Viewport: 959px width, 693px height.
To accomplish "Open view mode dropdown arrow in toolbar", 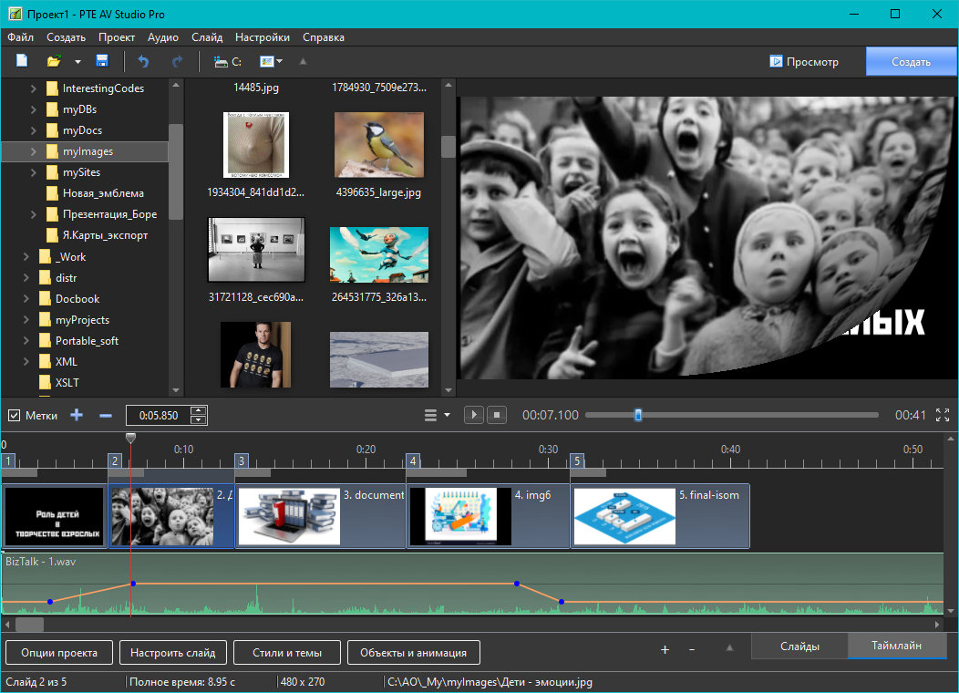I will pyautogui.click(x=280, y=61).
